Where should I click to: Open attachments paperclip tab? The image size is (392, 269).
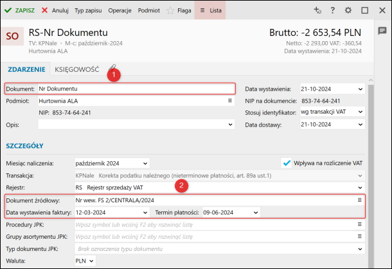pos(112,68)
